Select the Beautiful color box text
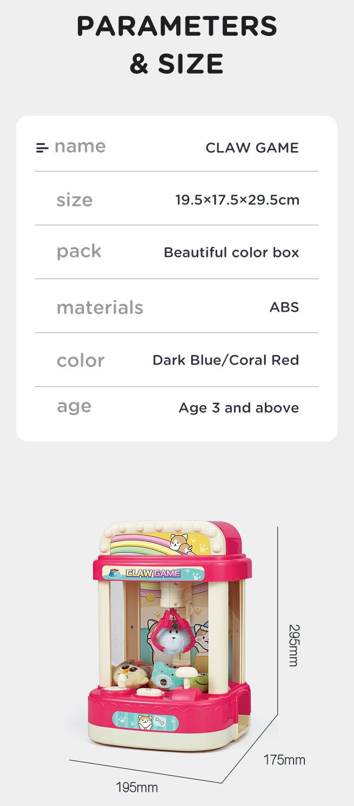This screenshot has width=354, height=806. tap(231, 253)
